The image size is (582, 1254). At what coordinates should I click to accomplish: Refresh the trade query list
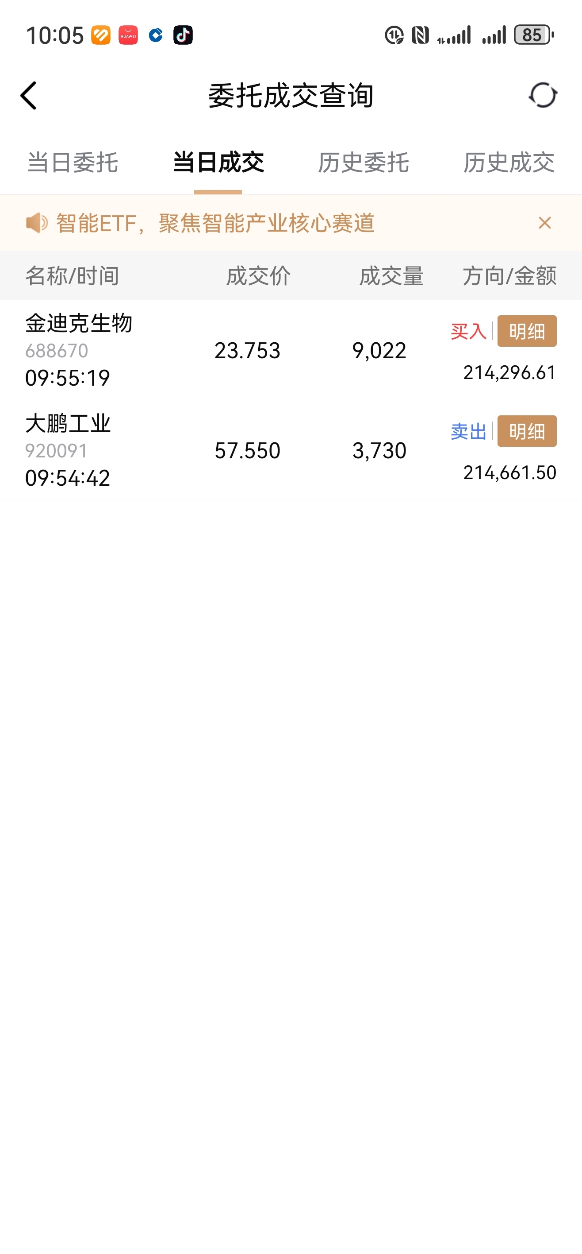pyautogui.click(x=543, y=95)
